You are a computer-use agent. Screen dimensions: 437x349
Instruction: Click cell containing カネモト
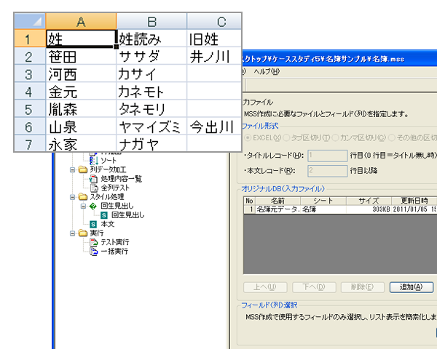pos(151,91)
